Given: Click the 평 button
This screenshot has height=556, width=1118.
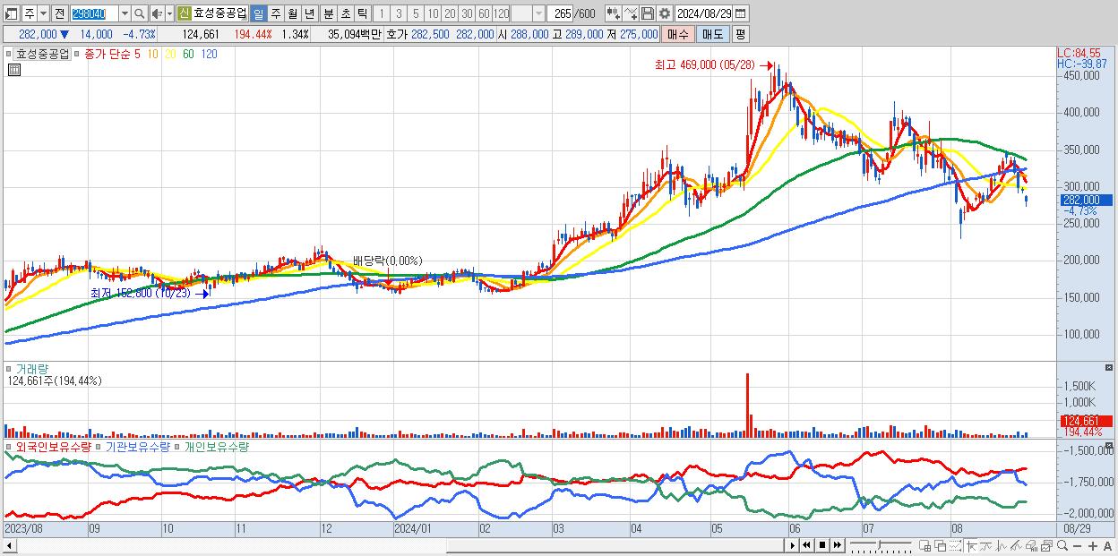Looking at the screenshot, I should click(x=740, y=34).
